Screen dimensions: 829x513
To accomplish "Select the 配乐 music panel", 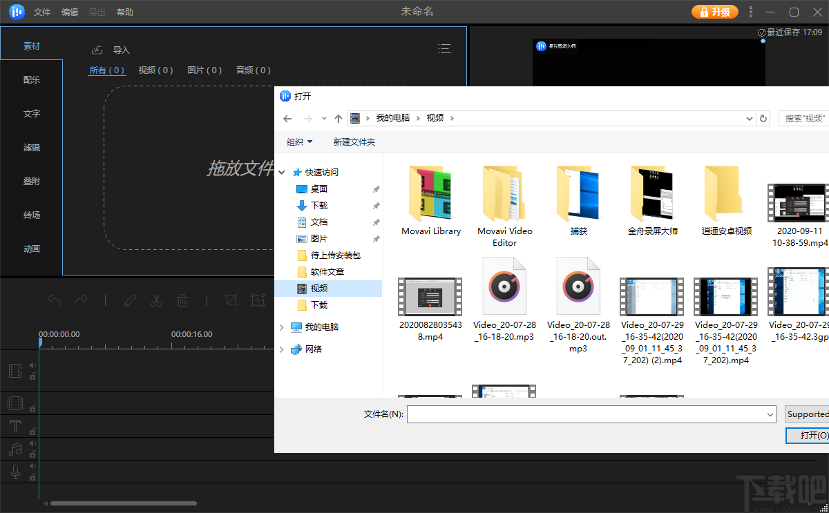I will click(x=31, y=79).
